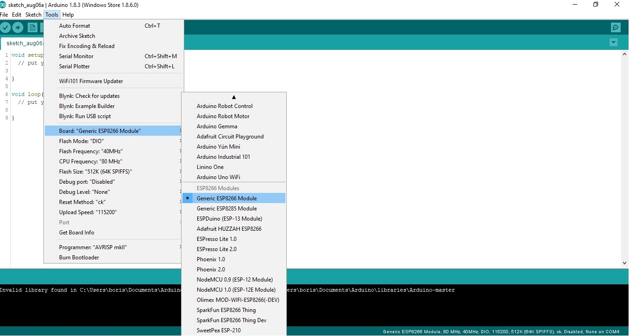Choose NodeMCU 0.9 (ESP-12 Module)

pos(234,280)
